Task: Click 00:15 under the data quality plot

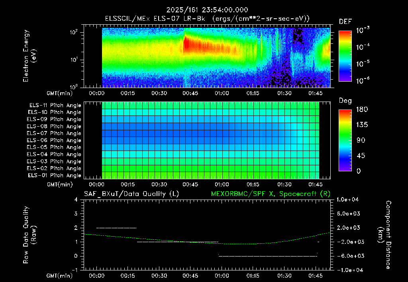Action: click(128, 276)
